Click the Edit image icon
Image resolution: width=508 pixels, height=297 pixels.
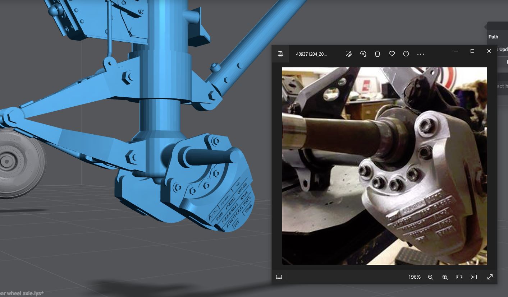click(348, 54)
